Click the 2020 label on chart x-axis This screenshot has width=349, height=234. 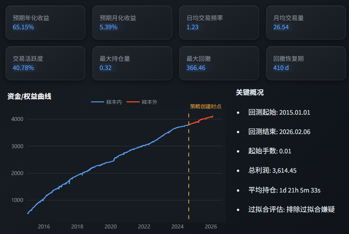111,226
